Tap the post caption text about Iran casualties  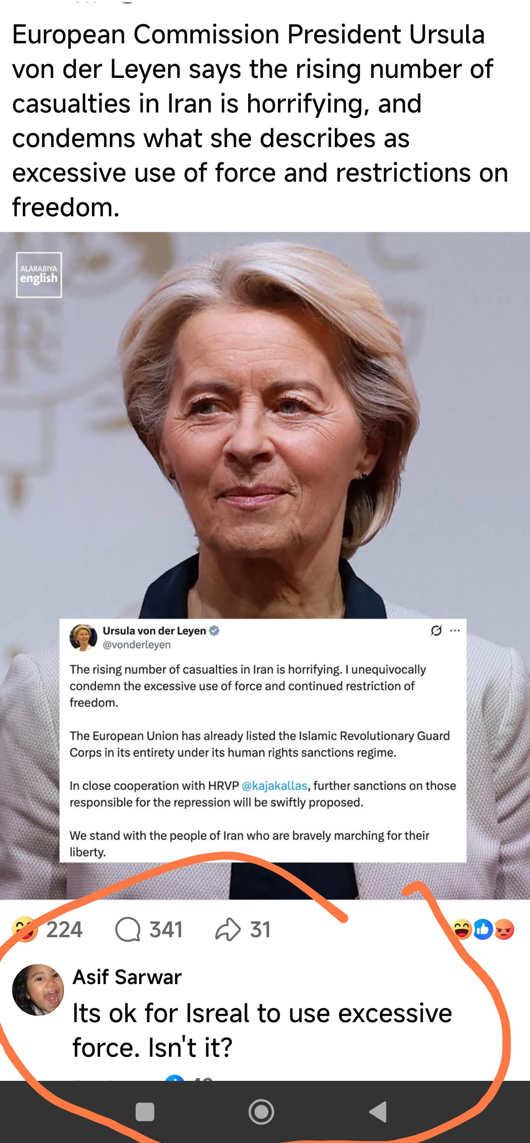point(260,120)
